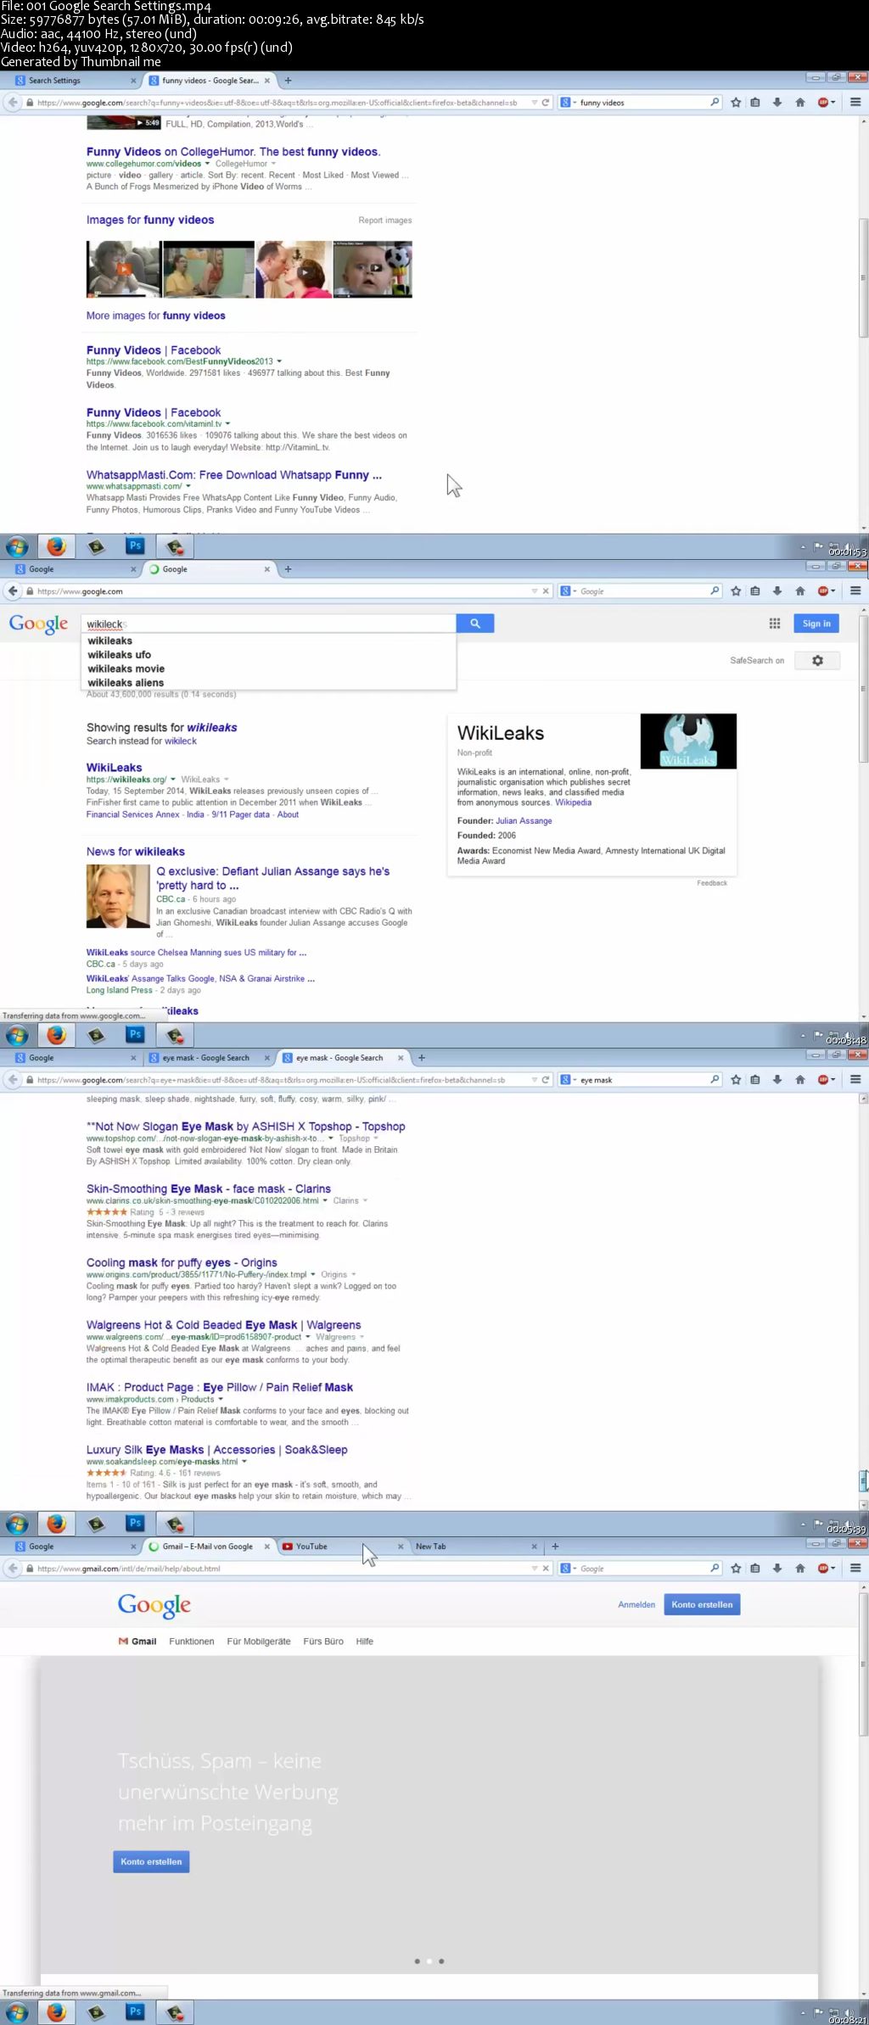Click the Home icon in the eye mask browser
The image size is (869, 2025).
click(x=799, y=1080)
